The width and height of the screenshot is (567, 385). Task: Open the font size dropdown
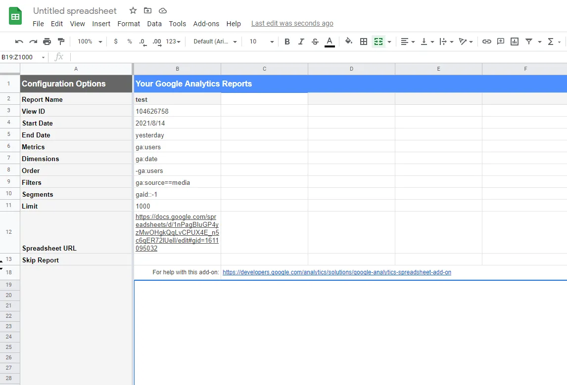tap(261, 42)
